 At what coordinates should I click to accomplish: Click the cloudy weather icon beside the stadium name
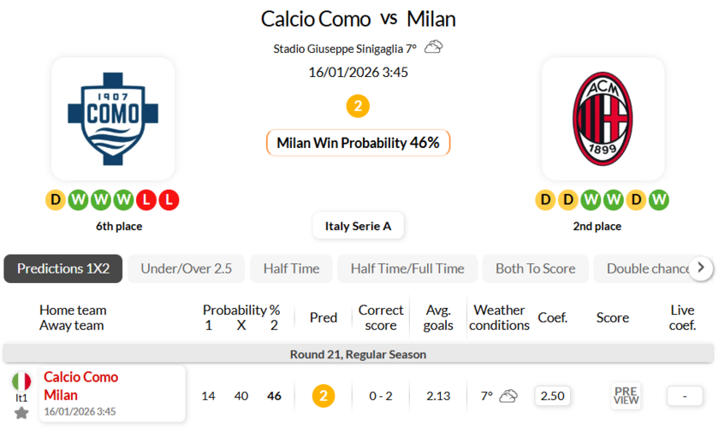[x=434, y=48]
